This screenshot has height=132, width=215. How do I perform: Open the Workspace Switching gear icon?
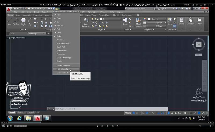(185, 113)
